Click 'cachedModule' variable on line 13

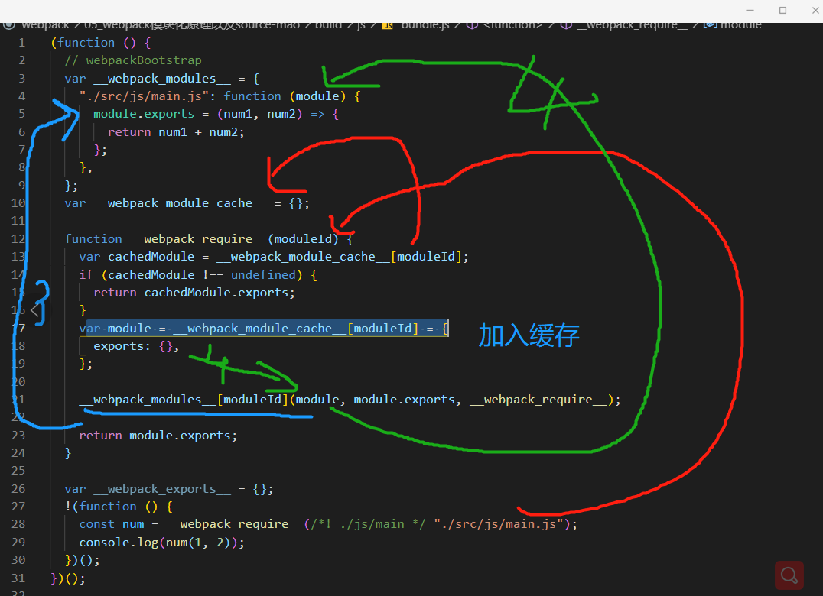point(151,257)
